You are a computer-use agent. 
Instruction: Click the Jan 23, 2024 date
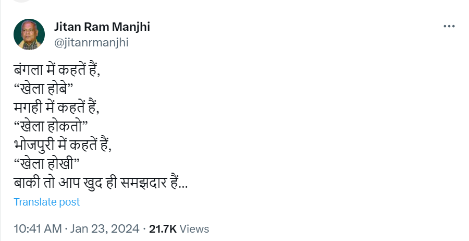point(104,228)
